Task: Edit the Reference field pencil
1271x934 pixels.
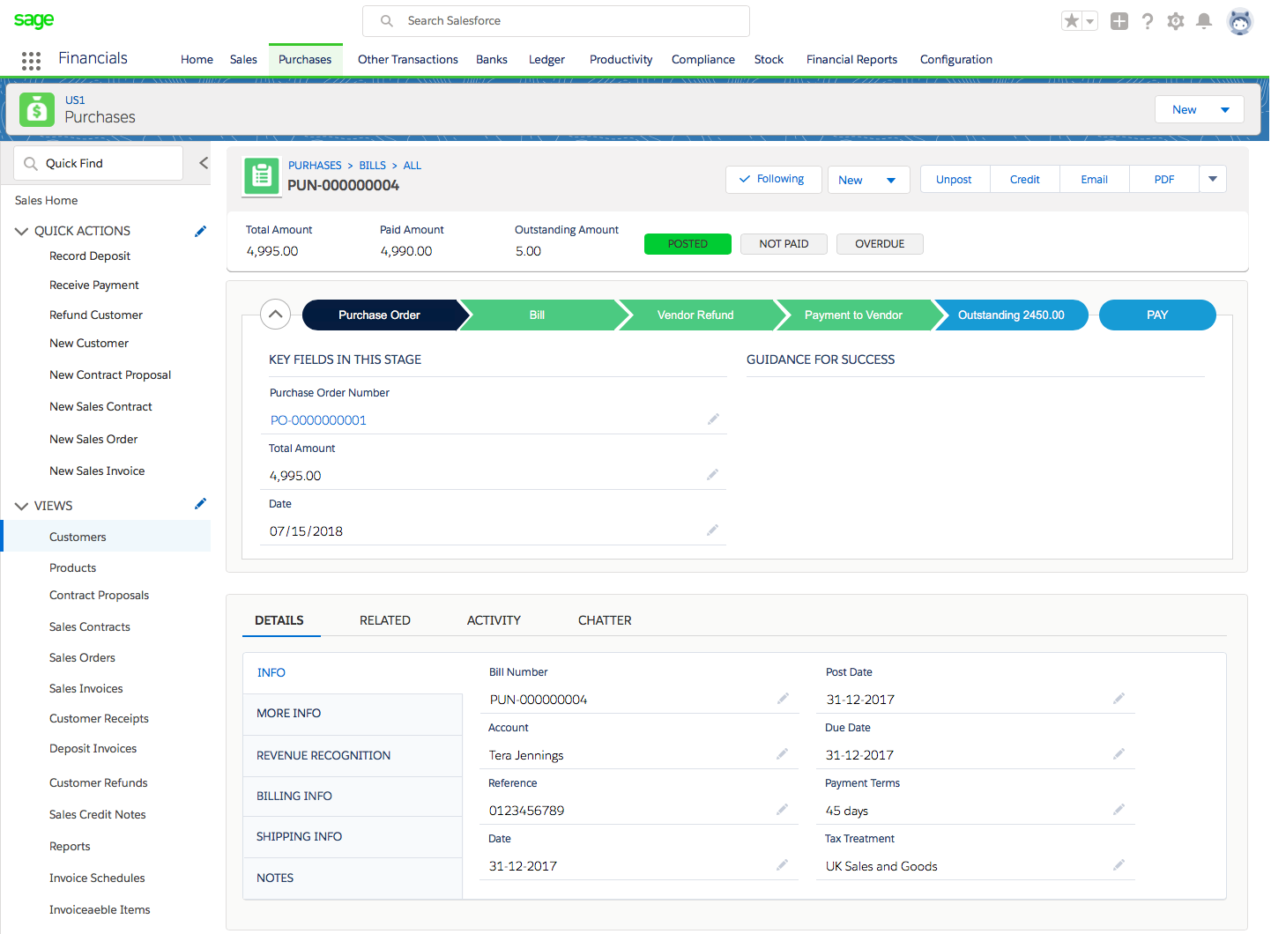Action: tap(782, 810)
